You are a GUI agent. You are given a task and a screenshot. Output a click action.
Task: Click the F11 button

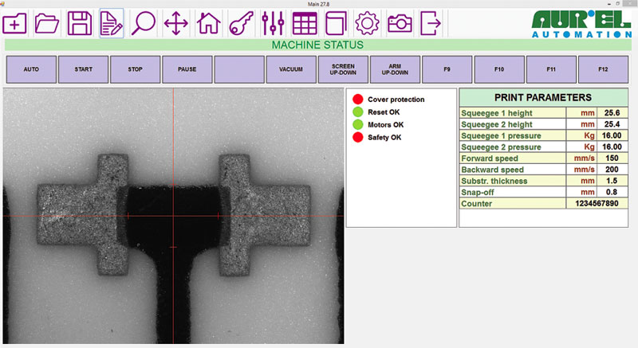pyautogui.click(x=551, y=69)
